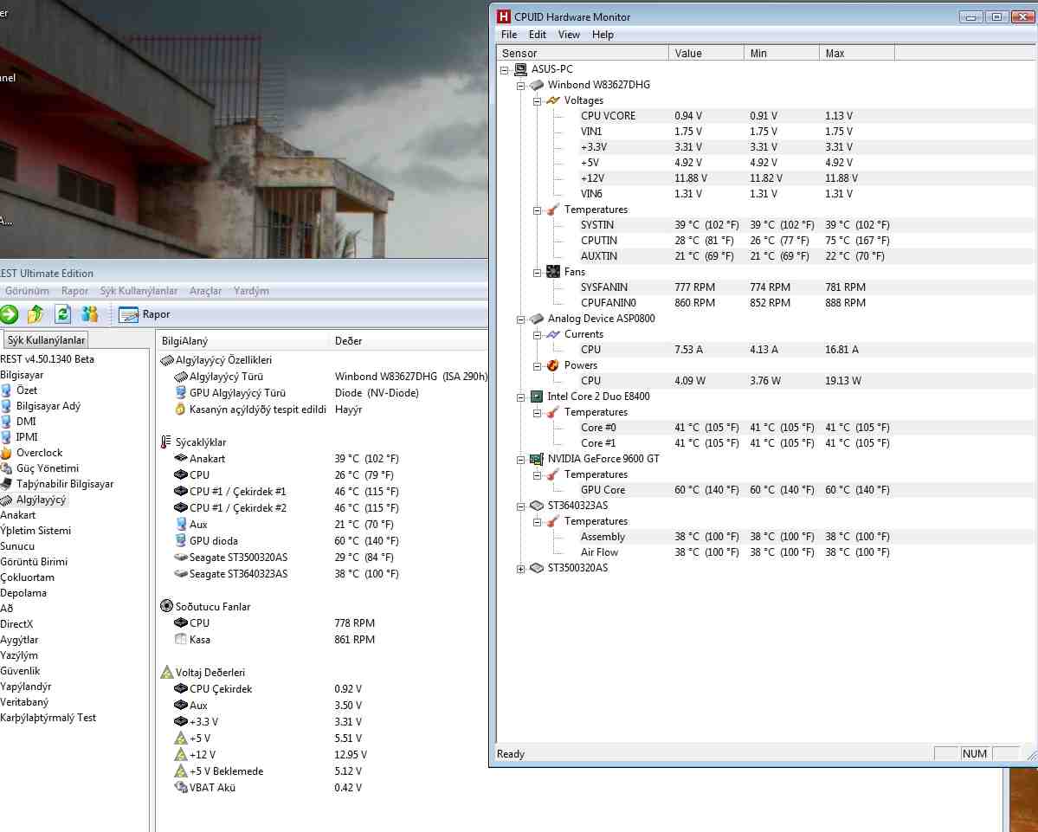Click the refresh icon in EVEREST toolbar

[63, 314]
